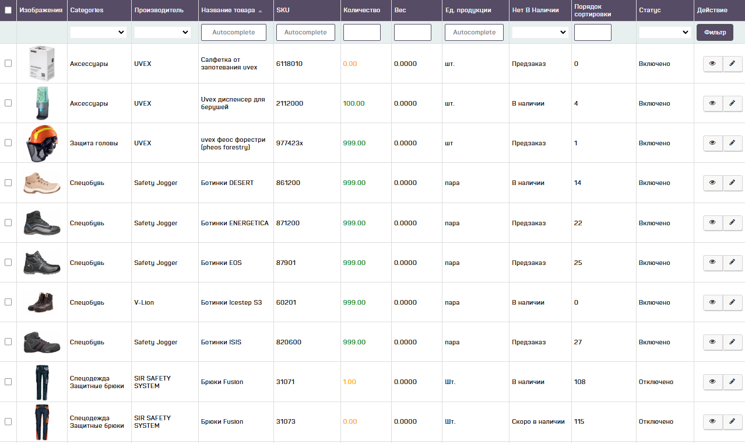Tick checkbox for uvex феос форестри
The image size is (745, 443).
pos(8,143)
